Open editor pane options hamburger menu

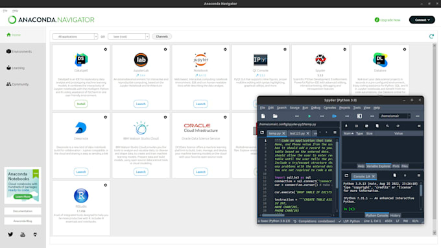click(335, 132)
